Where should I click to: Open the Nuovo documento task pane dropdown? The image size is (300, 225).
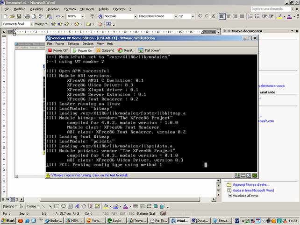(x=292, y=31)
